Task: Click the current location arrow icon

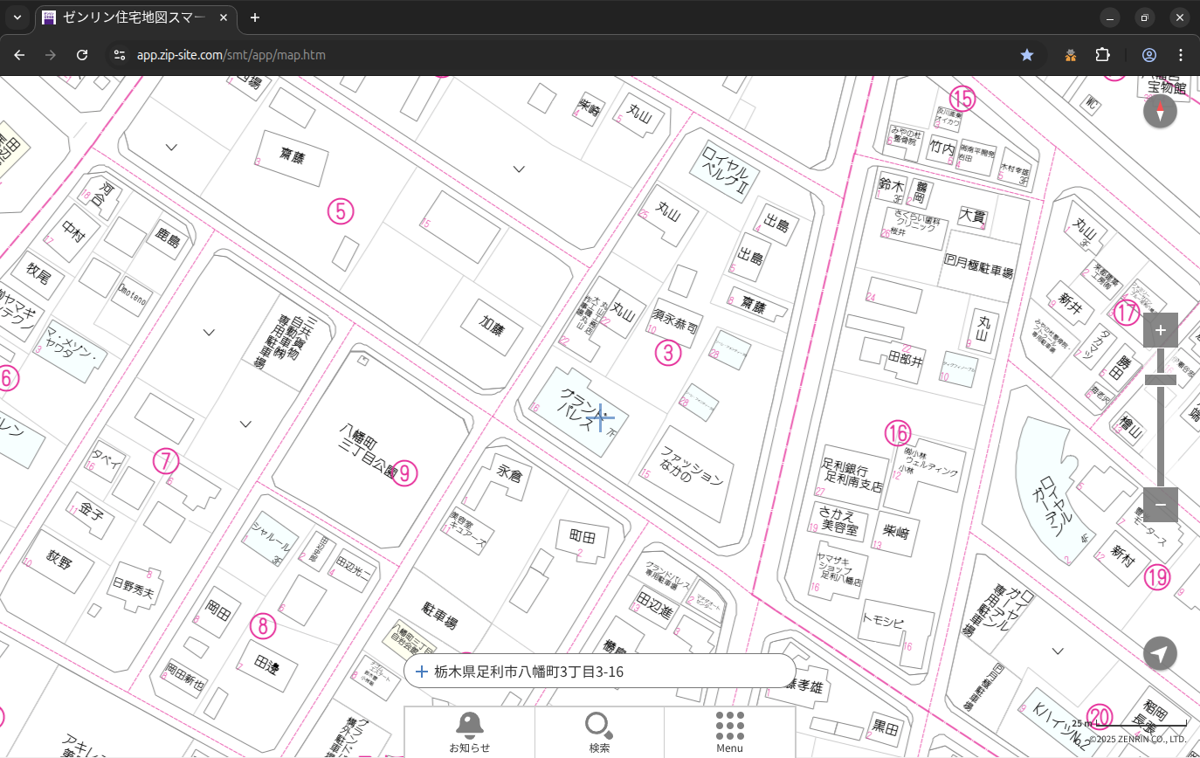Action: (x=1160, y=653)
